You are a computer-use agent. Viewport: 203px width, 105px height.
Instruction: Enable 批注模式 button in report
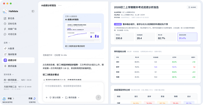192,7
